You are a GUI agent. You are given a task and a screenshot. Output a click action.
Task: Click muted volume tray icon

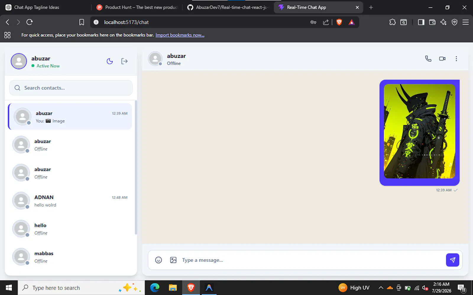click(x=425, y=288)
